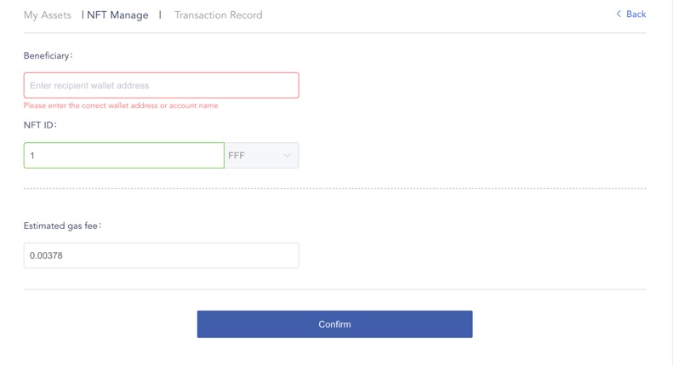Image resolution: width=673 pixels, height=366 pixels.
Task: Focus the recipient wallet address field
Action: [x=162, y=85]
